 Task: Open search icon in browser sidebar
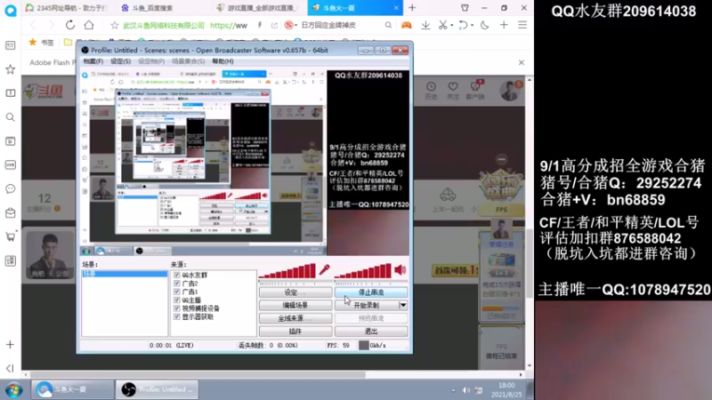pyautogui.click(x=10, y=117)
